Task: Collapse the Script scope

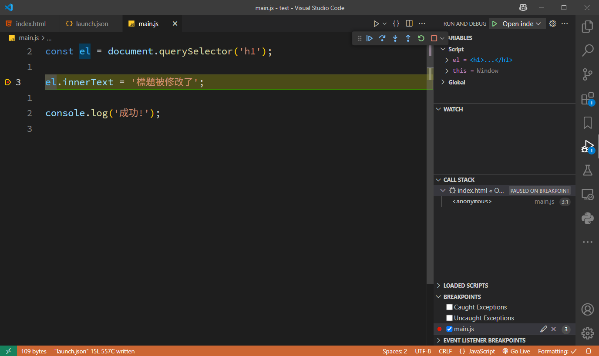Action: click(443, 49)
